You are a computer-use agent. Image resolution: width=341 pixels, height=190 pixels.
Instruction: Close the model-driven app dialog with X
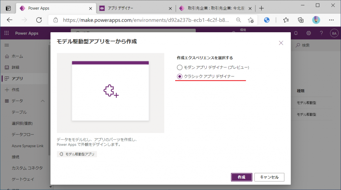(281, 43)
